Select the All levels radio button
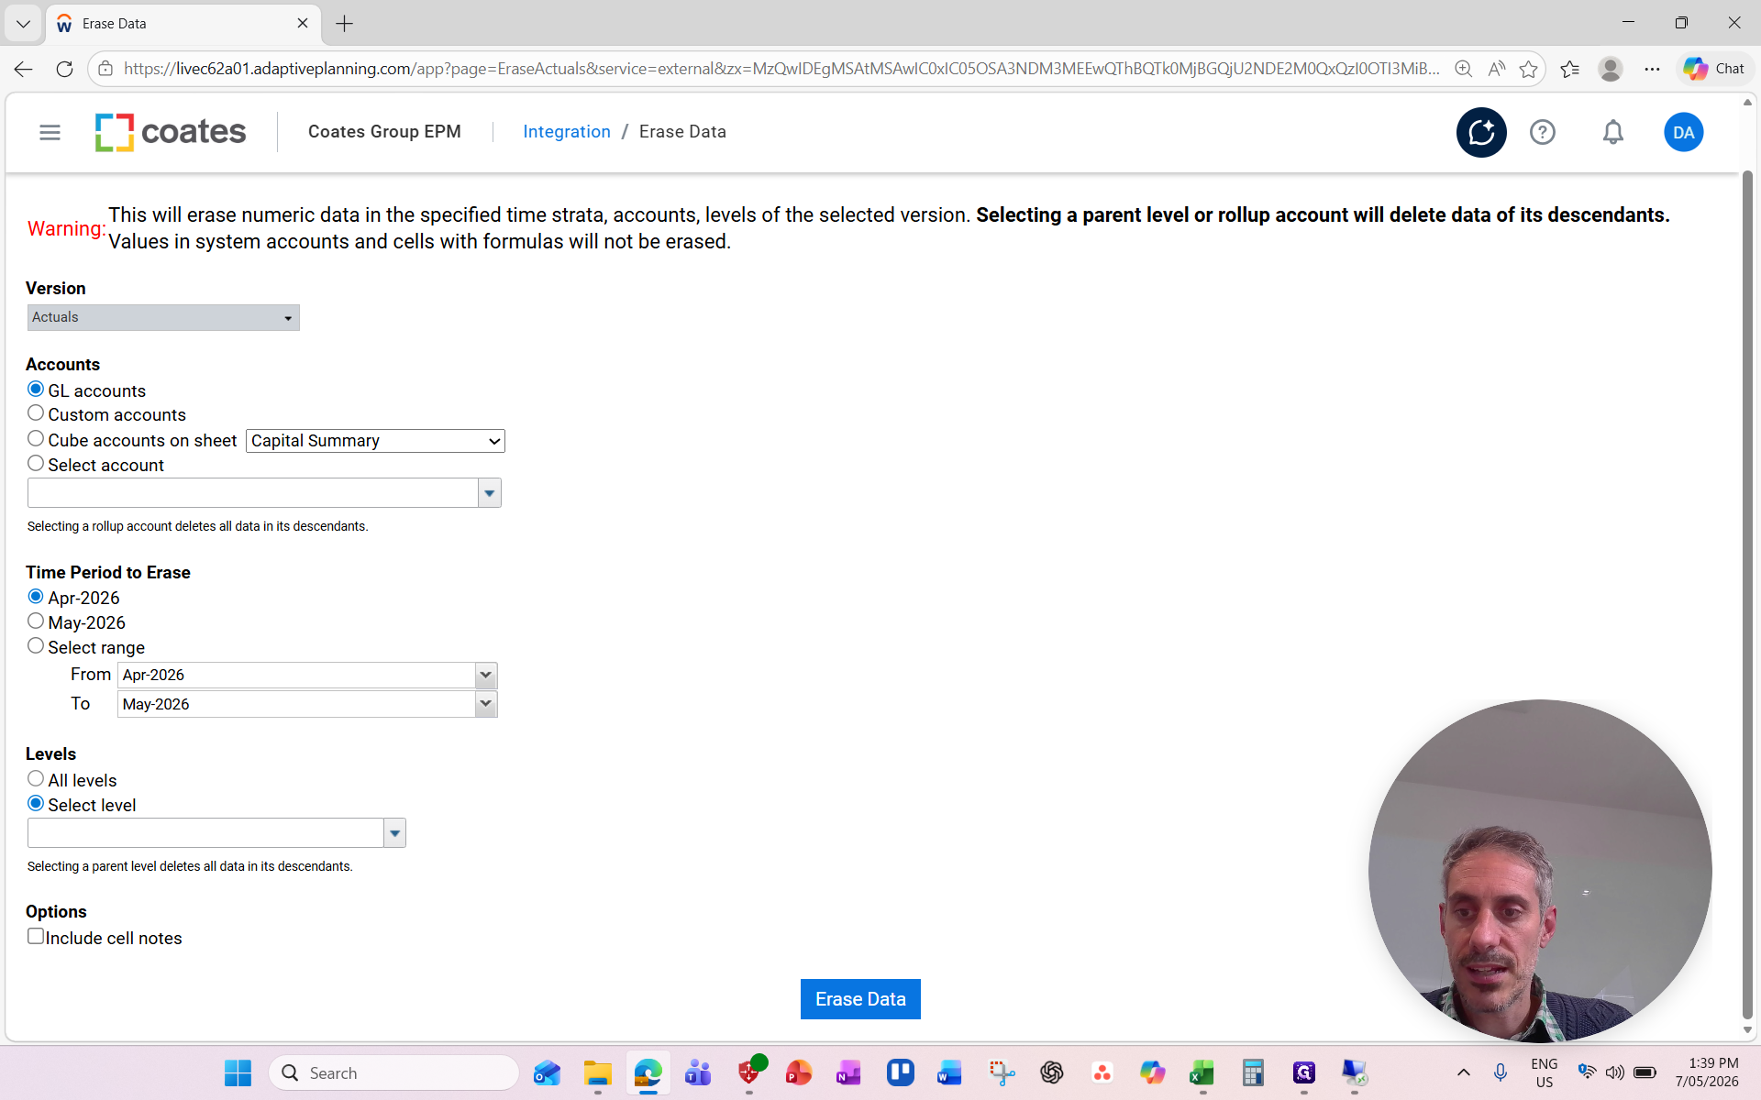 pos(36,779)
